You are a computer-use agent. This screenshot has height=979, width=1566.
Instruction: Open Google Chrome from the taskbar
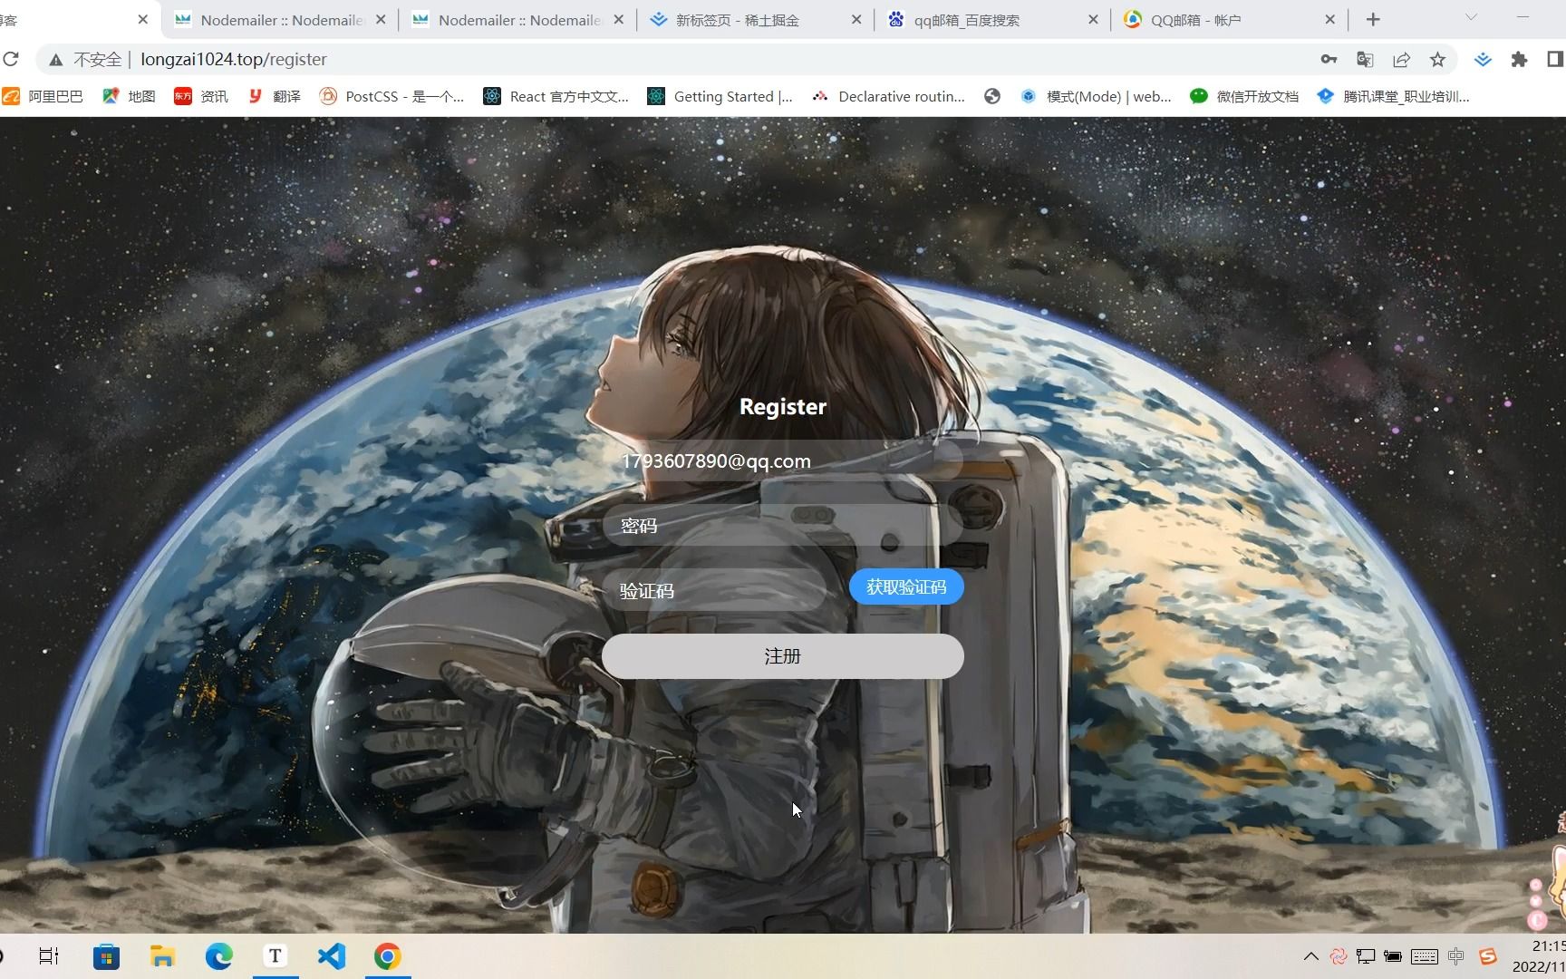point(388,956)
